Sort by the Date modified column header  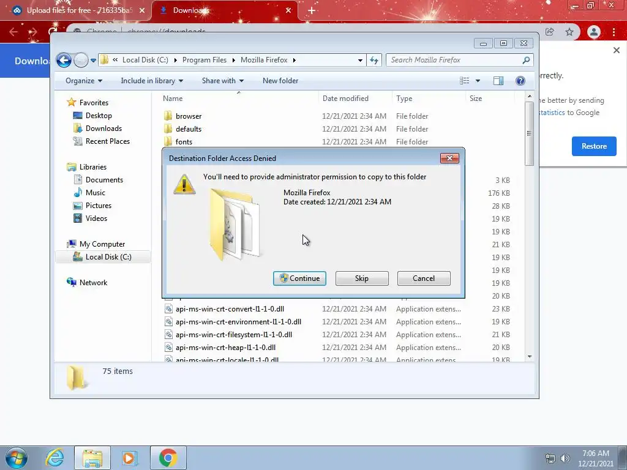click(345, 99)
